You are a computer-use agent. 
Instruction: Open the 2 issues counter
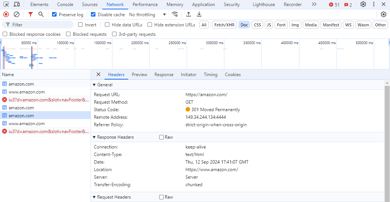348,5
